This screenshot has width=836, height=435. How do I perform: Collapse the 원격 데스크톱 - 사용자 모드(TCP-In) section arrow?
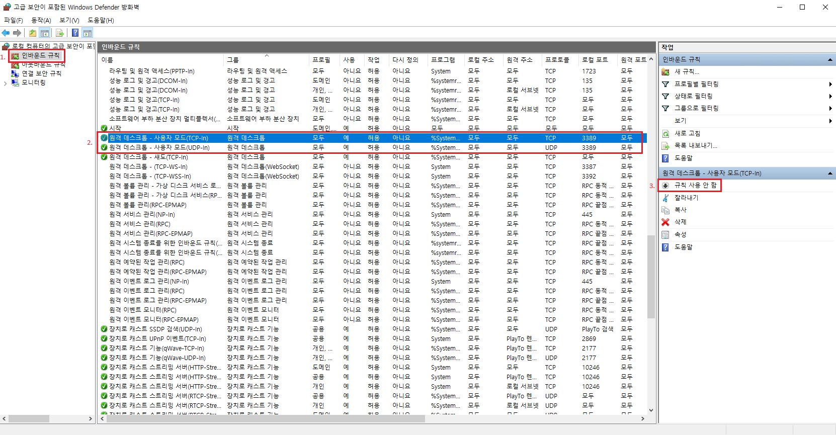pyautogui.click(x=830, y=173)
